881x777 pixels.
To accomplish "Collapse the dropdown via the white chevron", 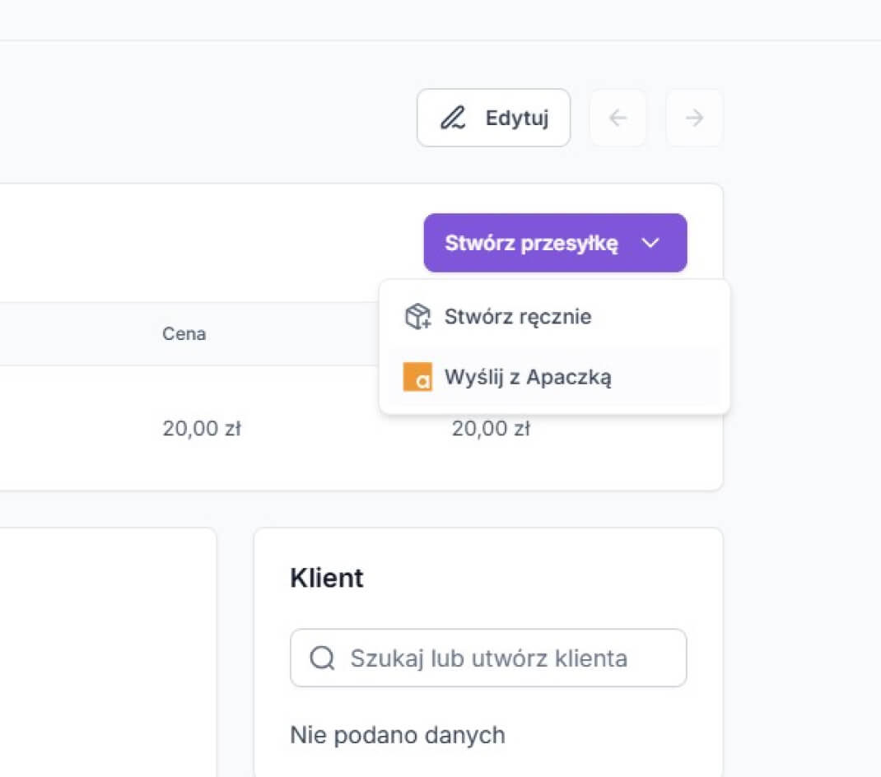I will click(x=650, y=243).
